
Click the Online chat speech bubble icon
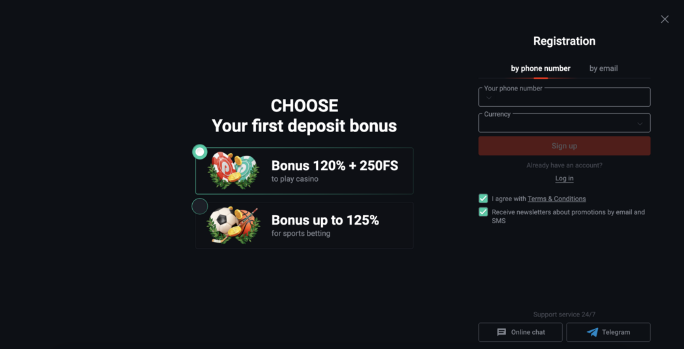tap(502, 332)
